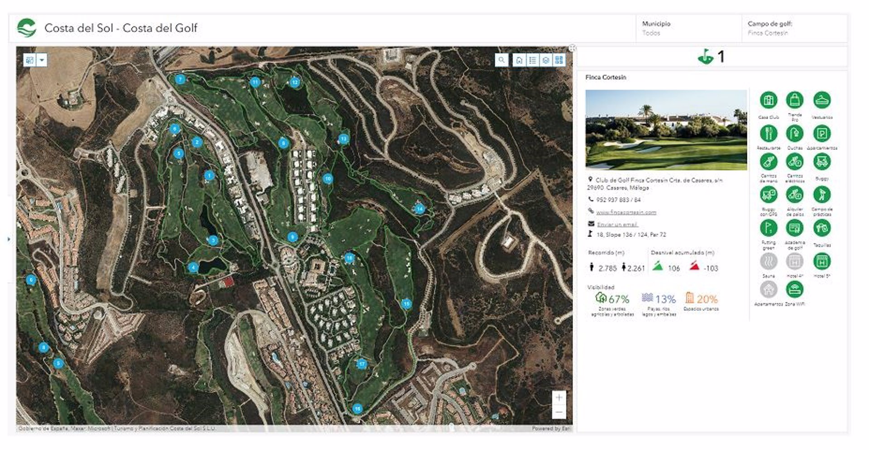
Task: Click the Restaurante amenity icon
Action: click(x=769, y=133)
